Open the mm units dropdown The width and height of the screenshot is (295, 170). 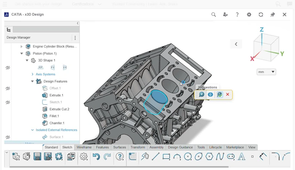[x=266, y=72]
